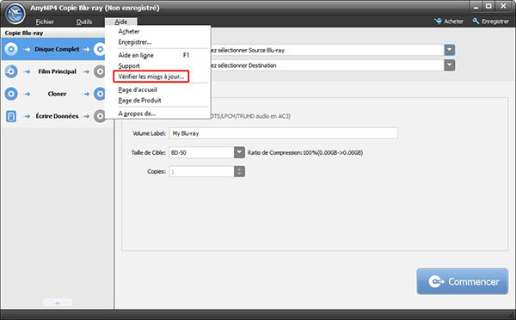Select Support in the Aide menu
The height and width of the screenshot is (320, 516).
(x=129, y=66)
